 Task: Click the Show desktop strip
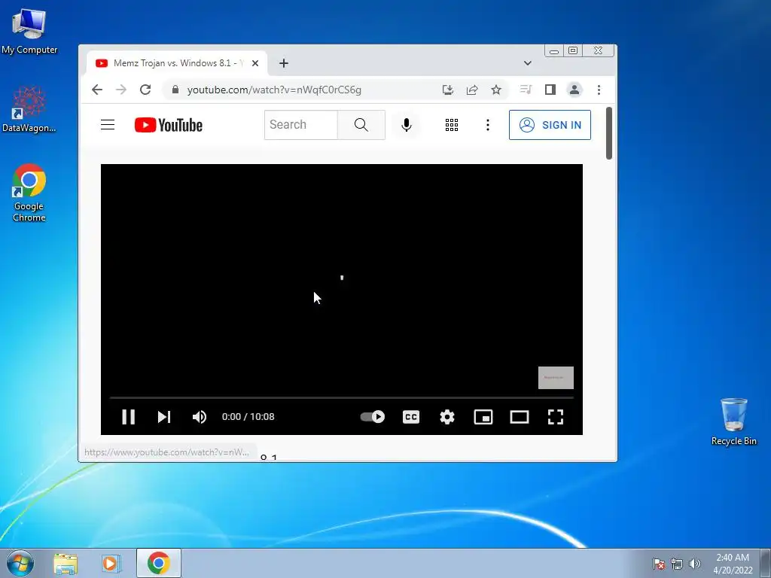tap(766, 563)
